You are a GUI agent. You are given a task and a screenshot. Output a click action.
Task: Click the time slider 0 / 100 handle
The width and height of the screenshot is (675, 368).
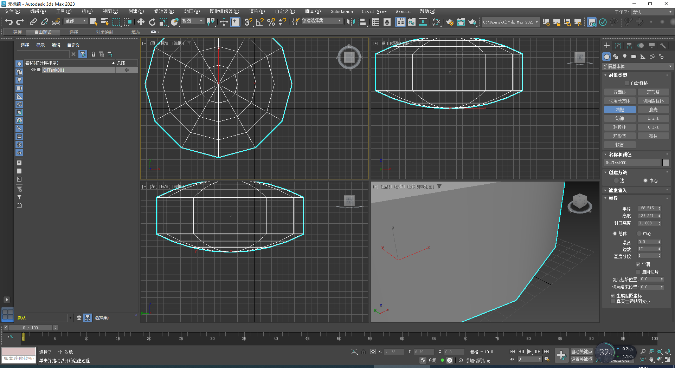click(31, 328)
